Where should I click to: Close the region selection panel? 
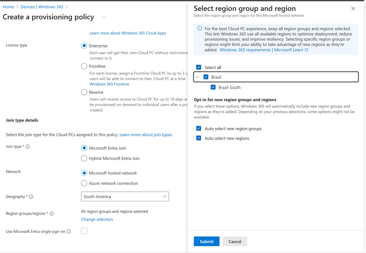point(353,8)
